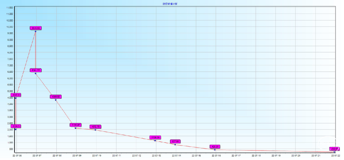Image resolution: width=344 pixels, height=160 pixels.
Task: Click the chart title at top center
Action: pyautogui.click(x=173, y=4)
